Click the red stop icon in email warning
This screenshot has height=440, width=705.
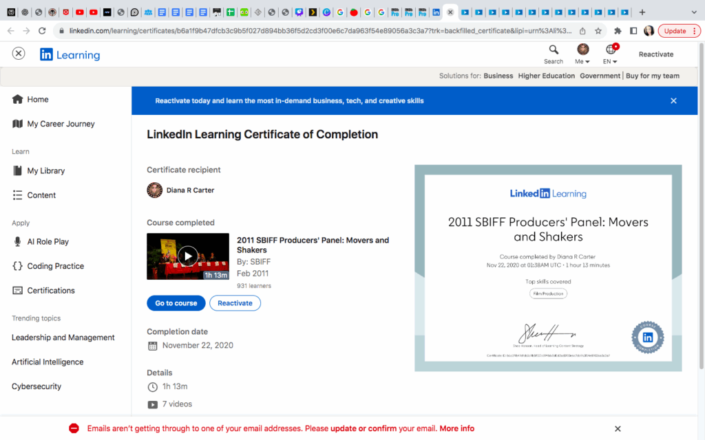(74, 428)
